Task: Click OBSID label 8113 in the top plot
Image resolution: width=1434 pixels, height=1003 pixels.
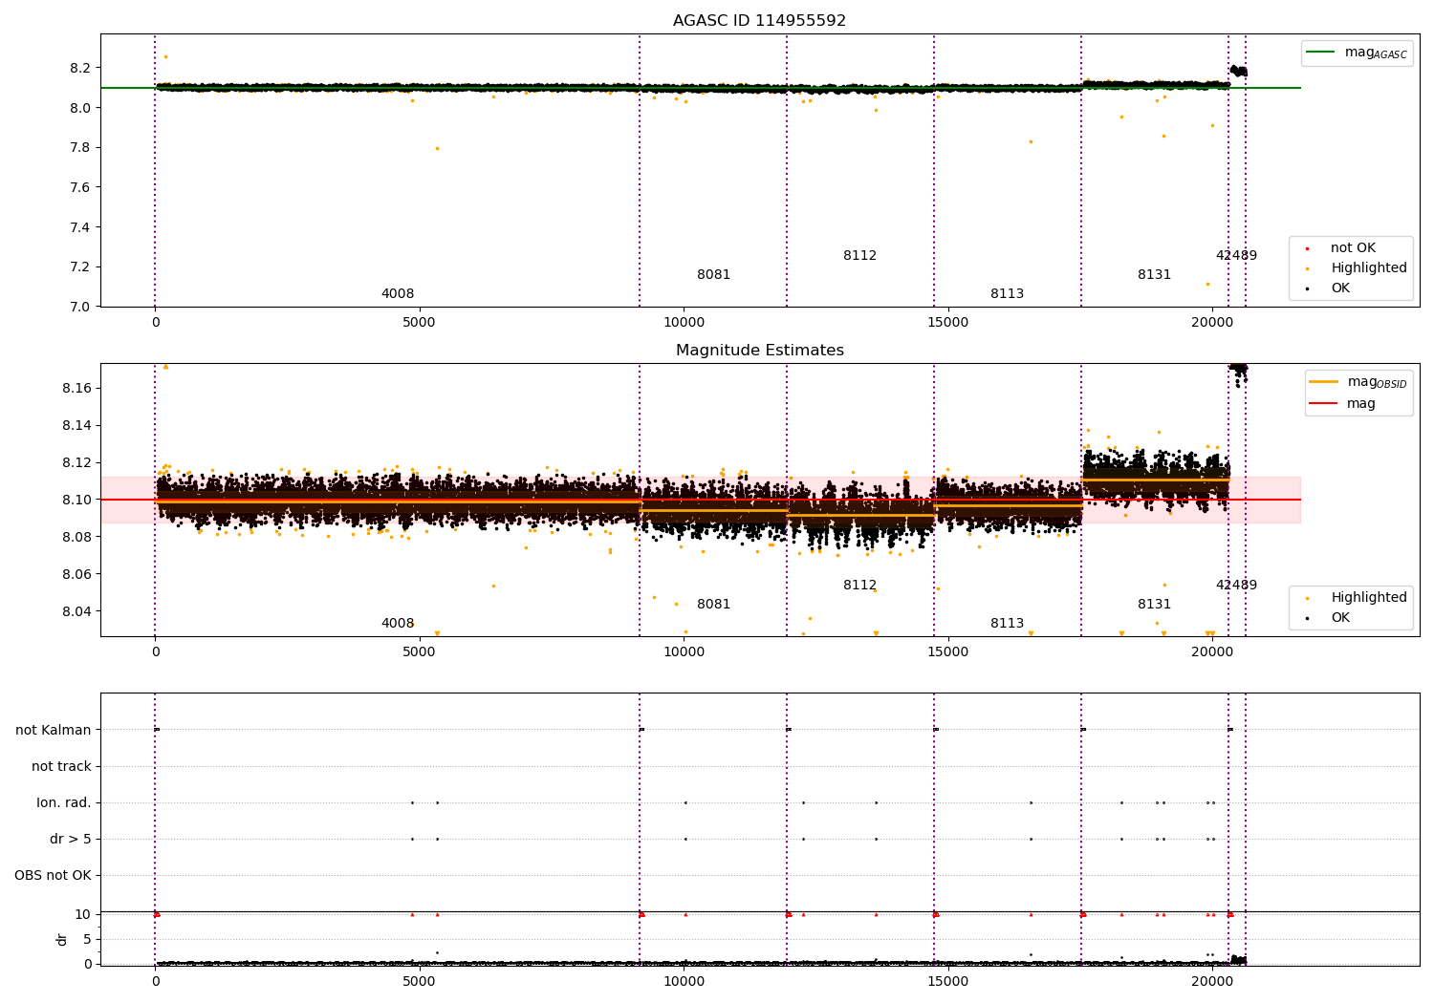Action: pos(1007,294)
